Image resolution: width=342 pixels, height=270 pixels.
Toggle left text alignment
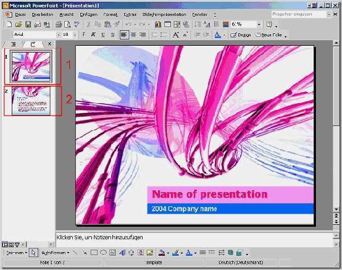click(124, 35)
